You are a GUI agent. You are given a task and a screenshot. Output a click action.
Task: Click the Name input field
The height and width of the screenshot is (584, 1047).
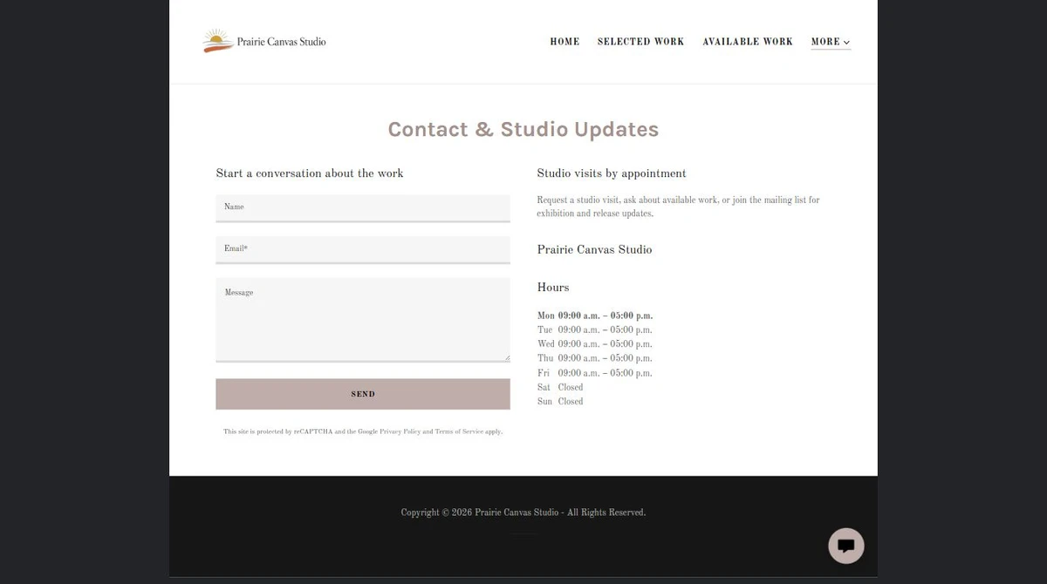[x=363, y=208]
